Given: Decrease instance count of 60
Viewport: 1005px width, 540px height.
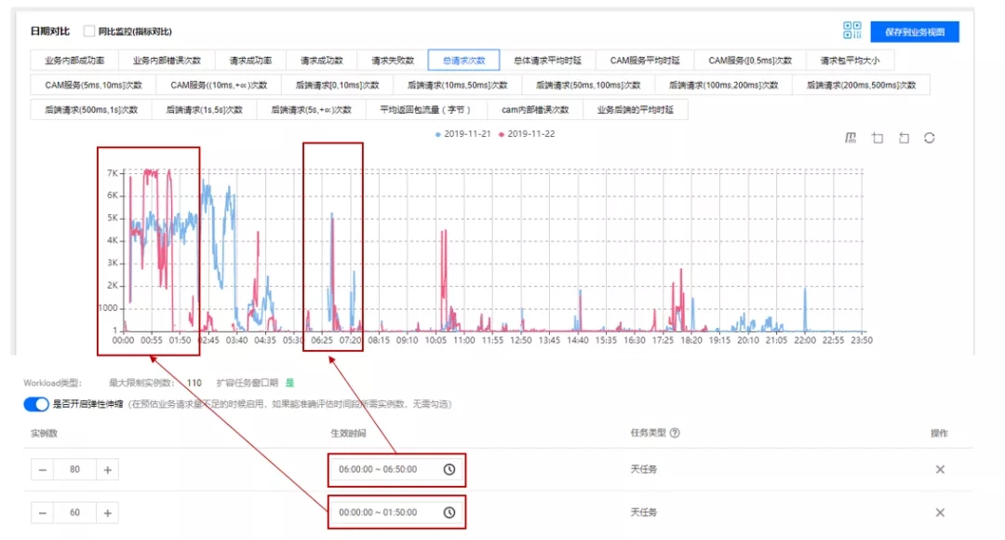Looking at the screenshot, I should tap(42, 512).
